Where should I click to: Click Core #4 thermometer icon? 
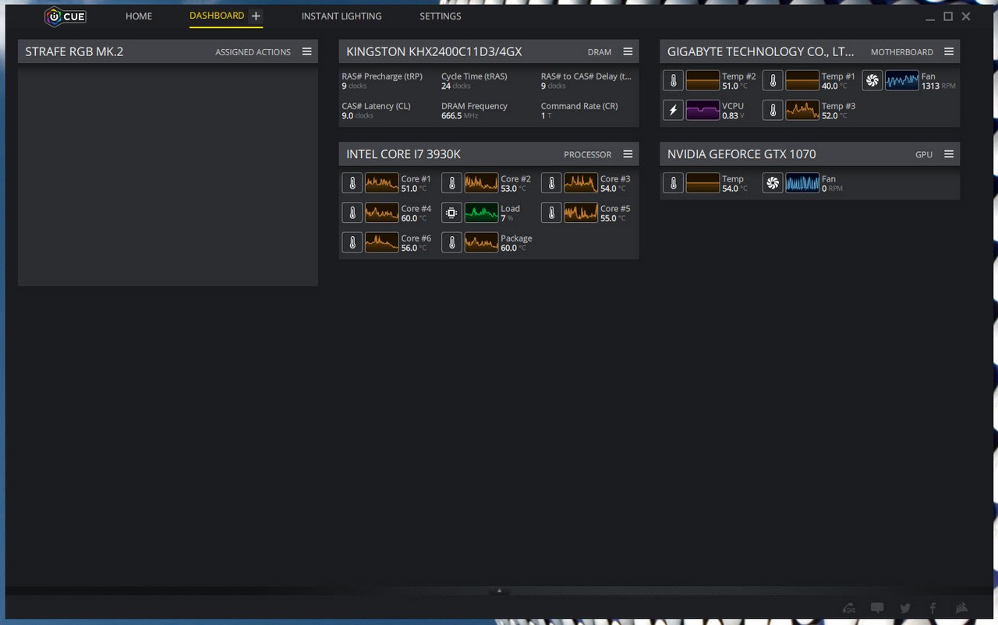352,213
